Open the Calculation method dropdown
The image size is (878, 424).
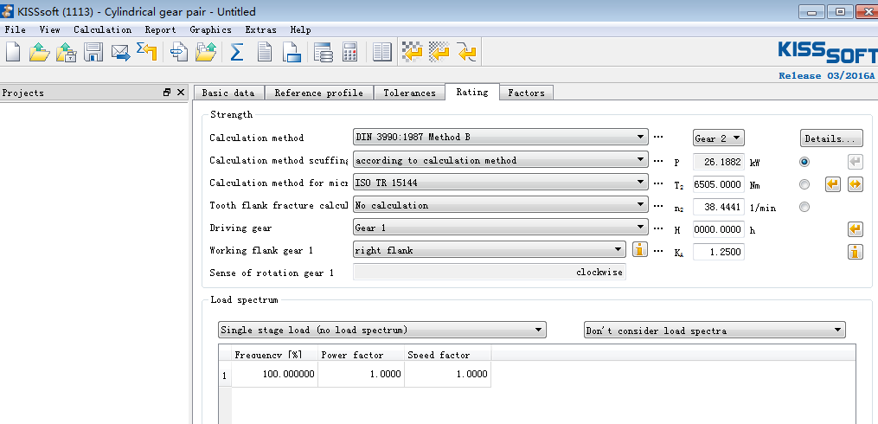(501, 137)
